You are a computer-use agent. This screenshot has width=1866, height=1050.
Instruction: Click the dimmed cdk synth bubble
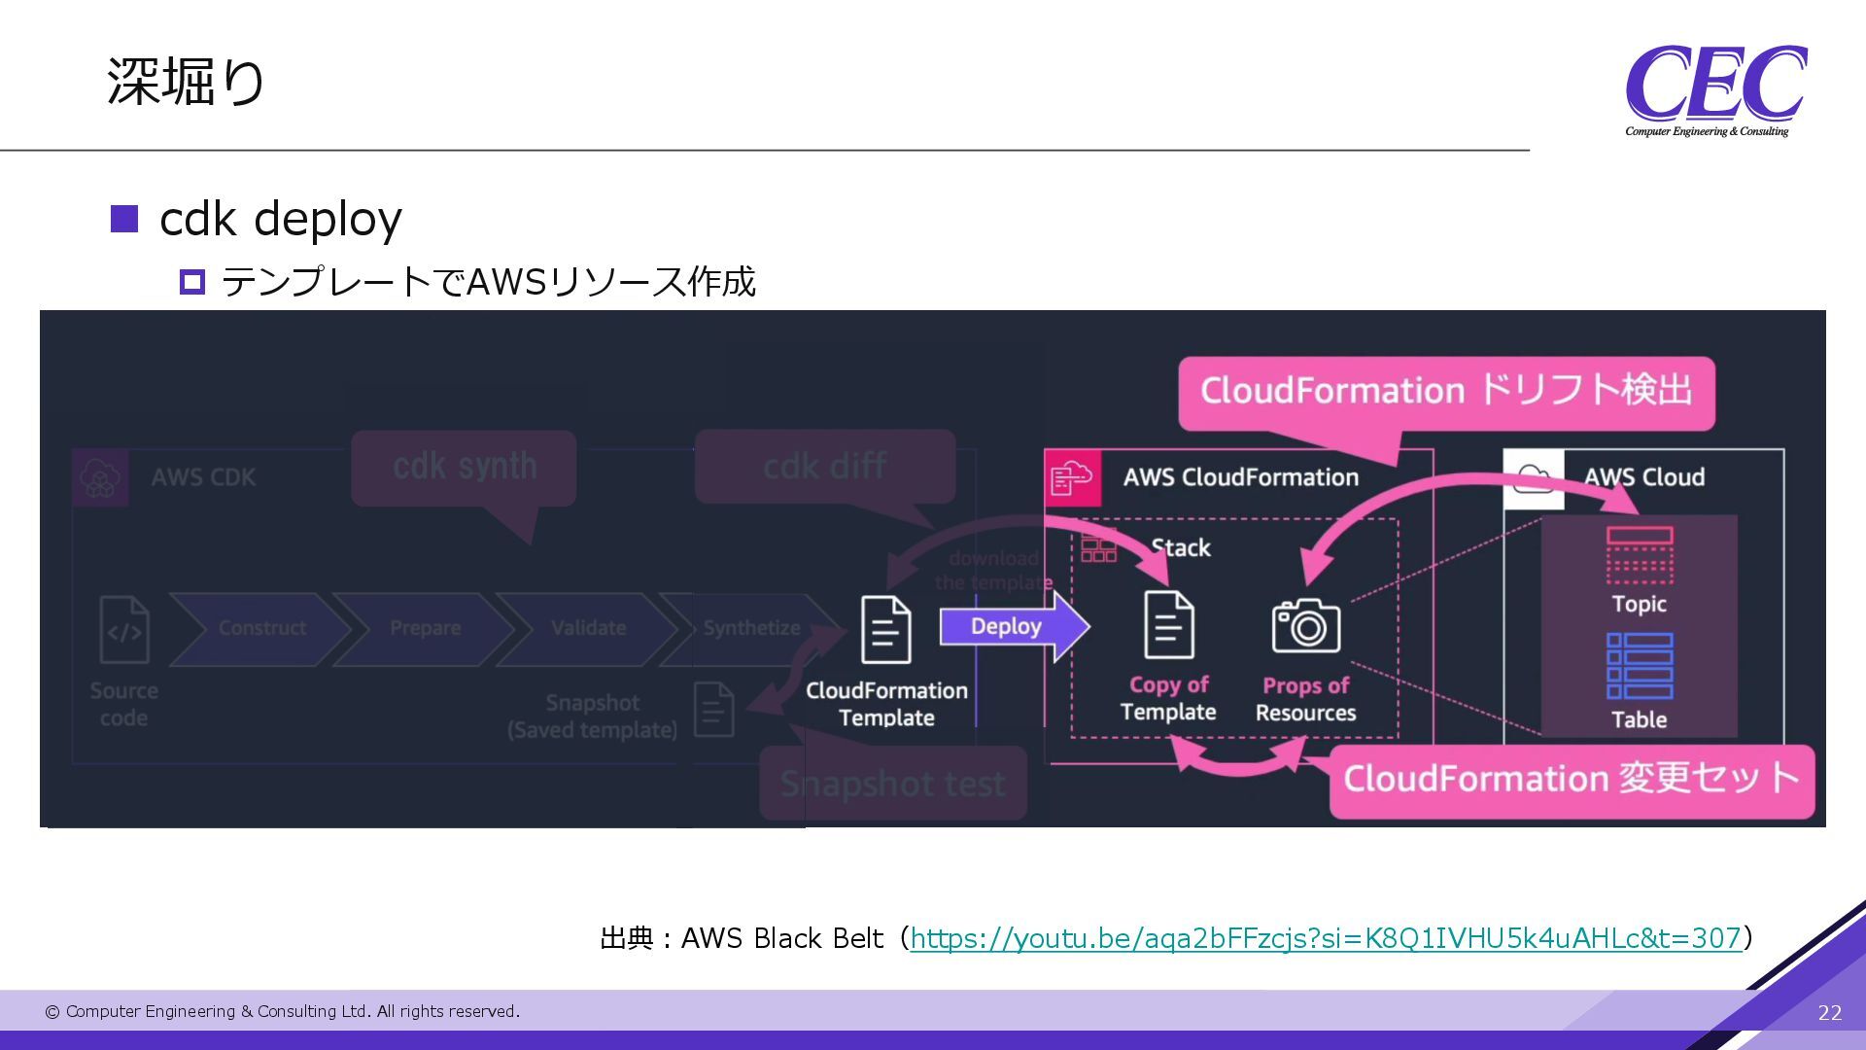coord(464,467)
